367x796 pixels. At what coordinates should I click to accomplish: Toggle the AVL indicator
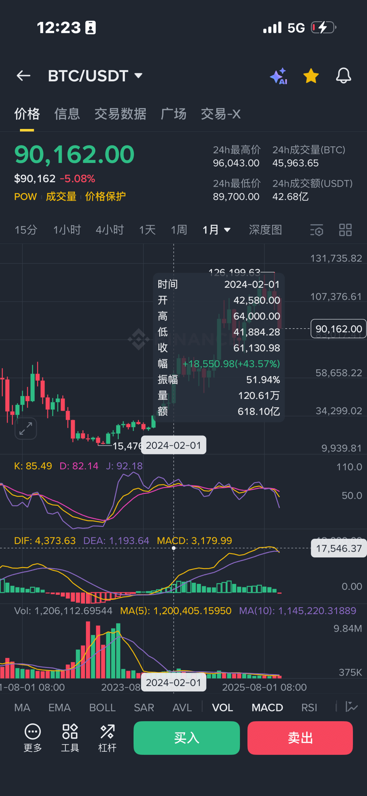tap(182, 707)
